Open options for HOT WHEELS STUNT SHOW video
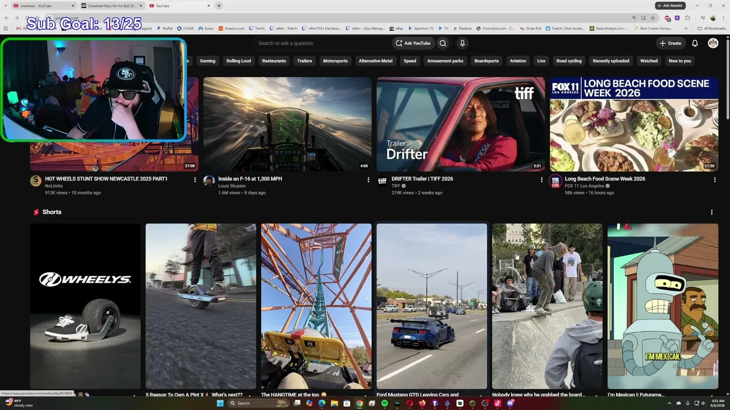730x410 pixels. coord(195,180)
